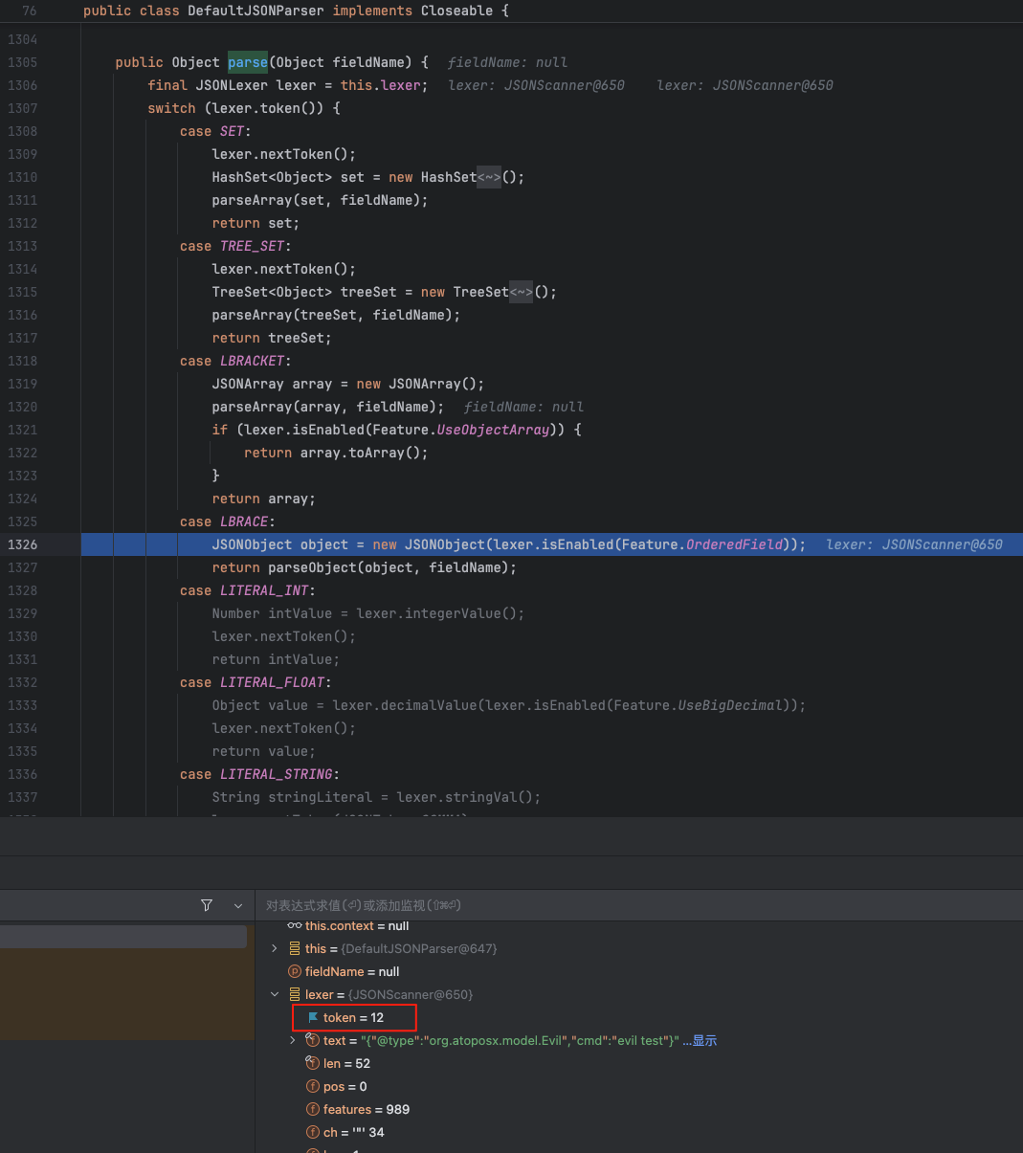Click the field icon beside ch variable
Viewport: 1023px width, 1153px height.
pyautogui.click(x=312, y=1132)
